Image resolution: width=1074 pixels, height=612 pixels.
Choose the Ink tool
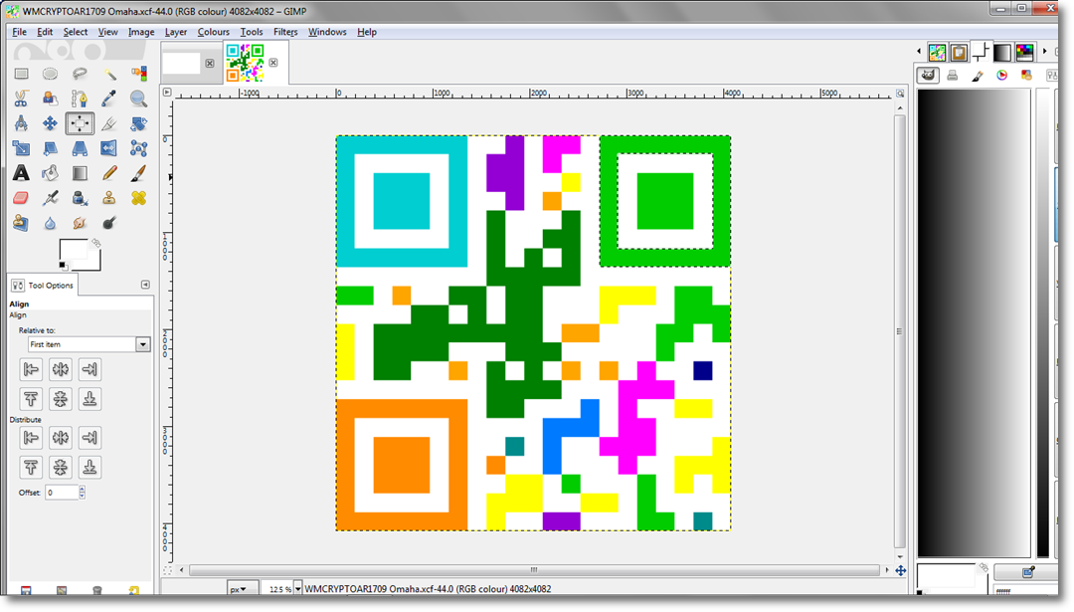(x=80, y=198)
